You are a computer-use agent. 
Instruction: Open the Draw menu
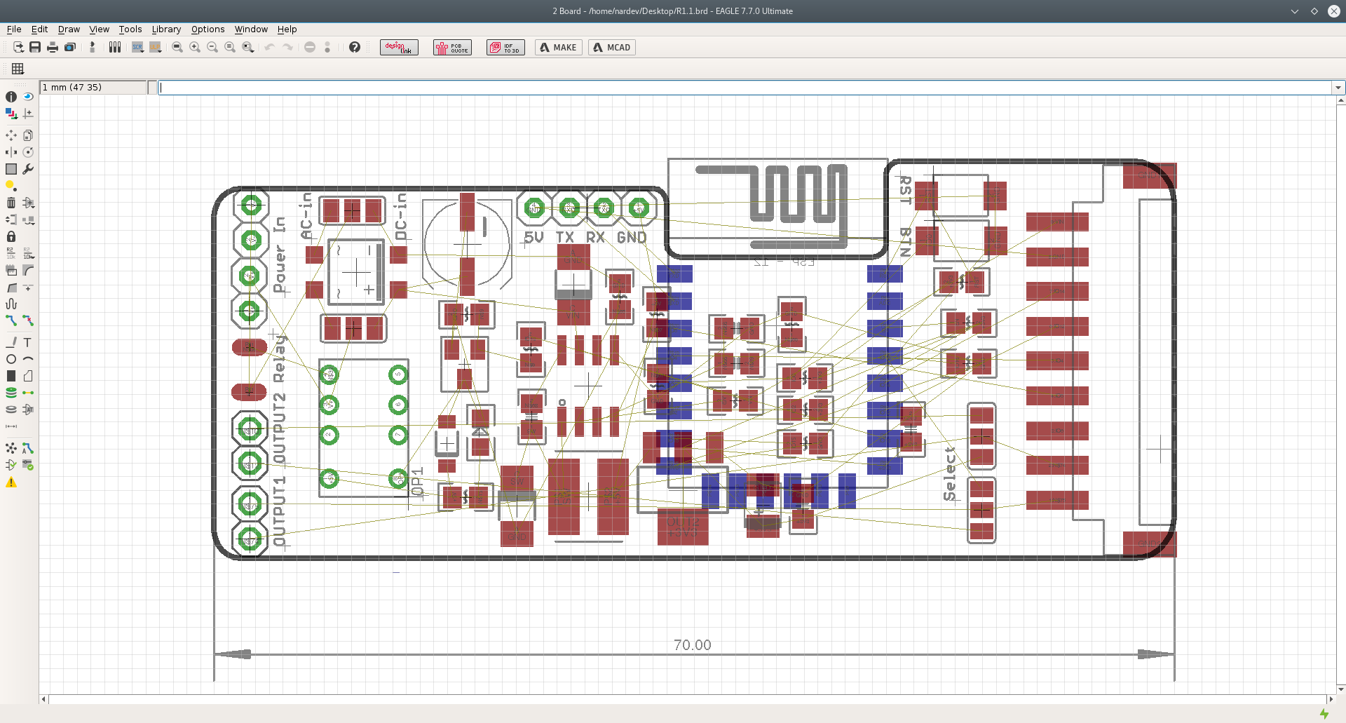click(x=69, y=29)
